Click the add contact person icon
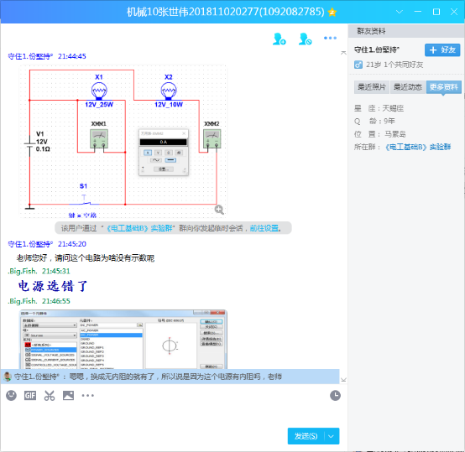 pos(279,39)
